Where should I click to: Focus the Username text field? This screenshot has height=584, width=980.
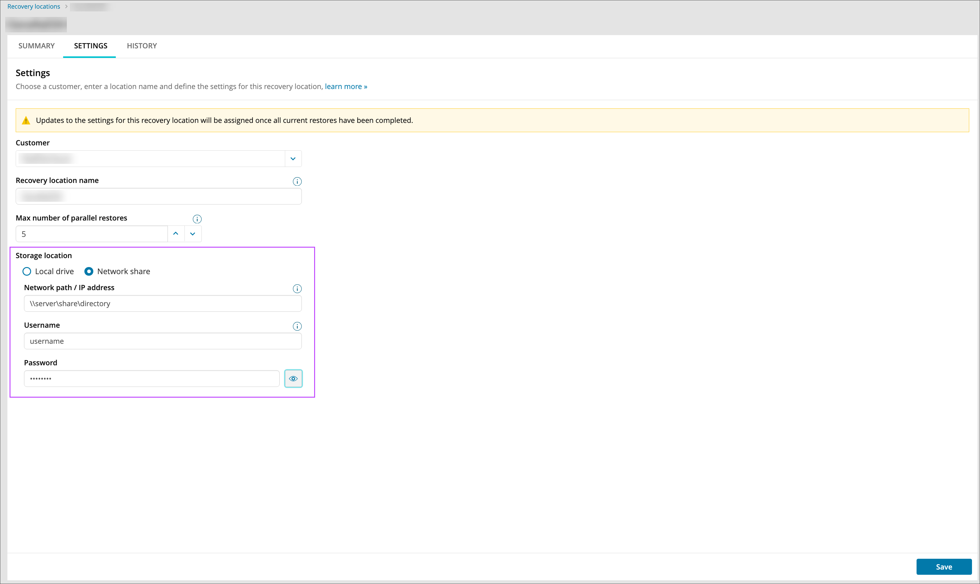[163, 341]
